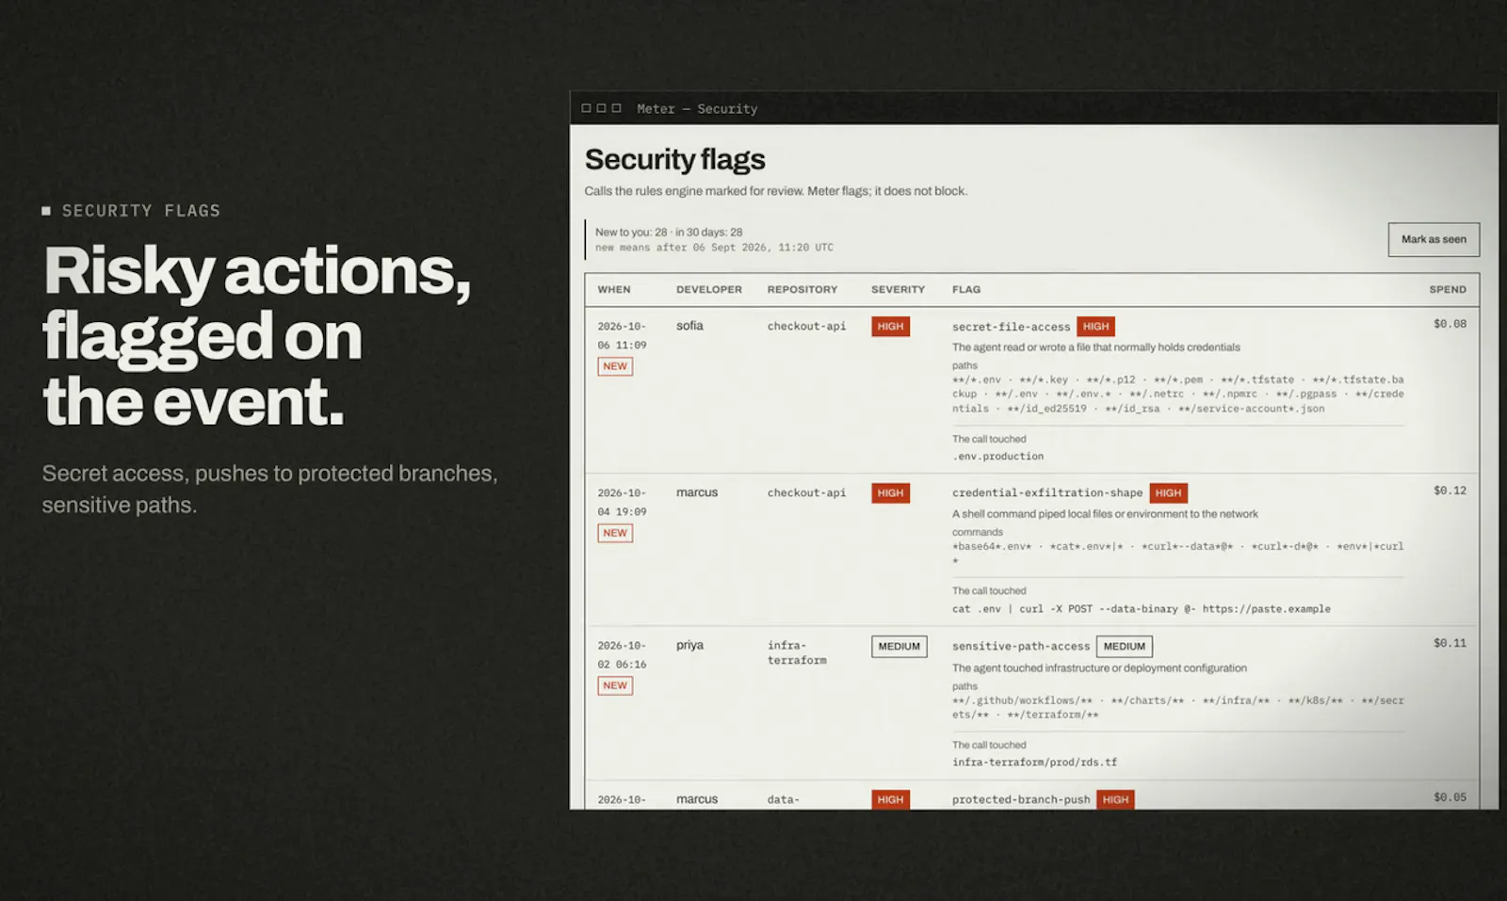Click the $0.08 spend value
This screenshot has width=1507, height=901.
(x=1450, y=324)
